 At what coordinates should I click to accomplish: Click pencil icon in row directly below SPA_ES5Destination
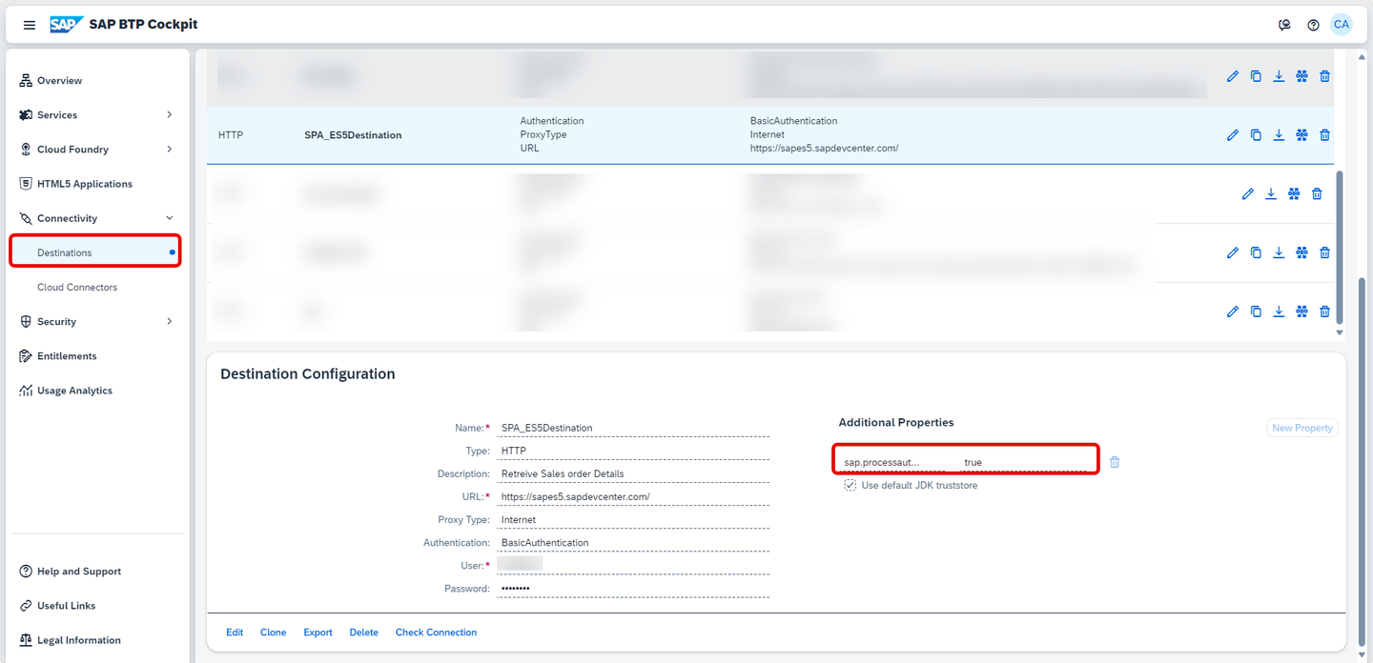tap(1248, 194)
